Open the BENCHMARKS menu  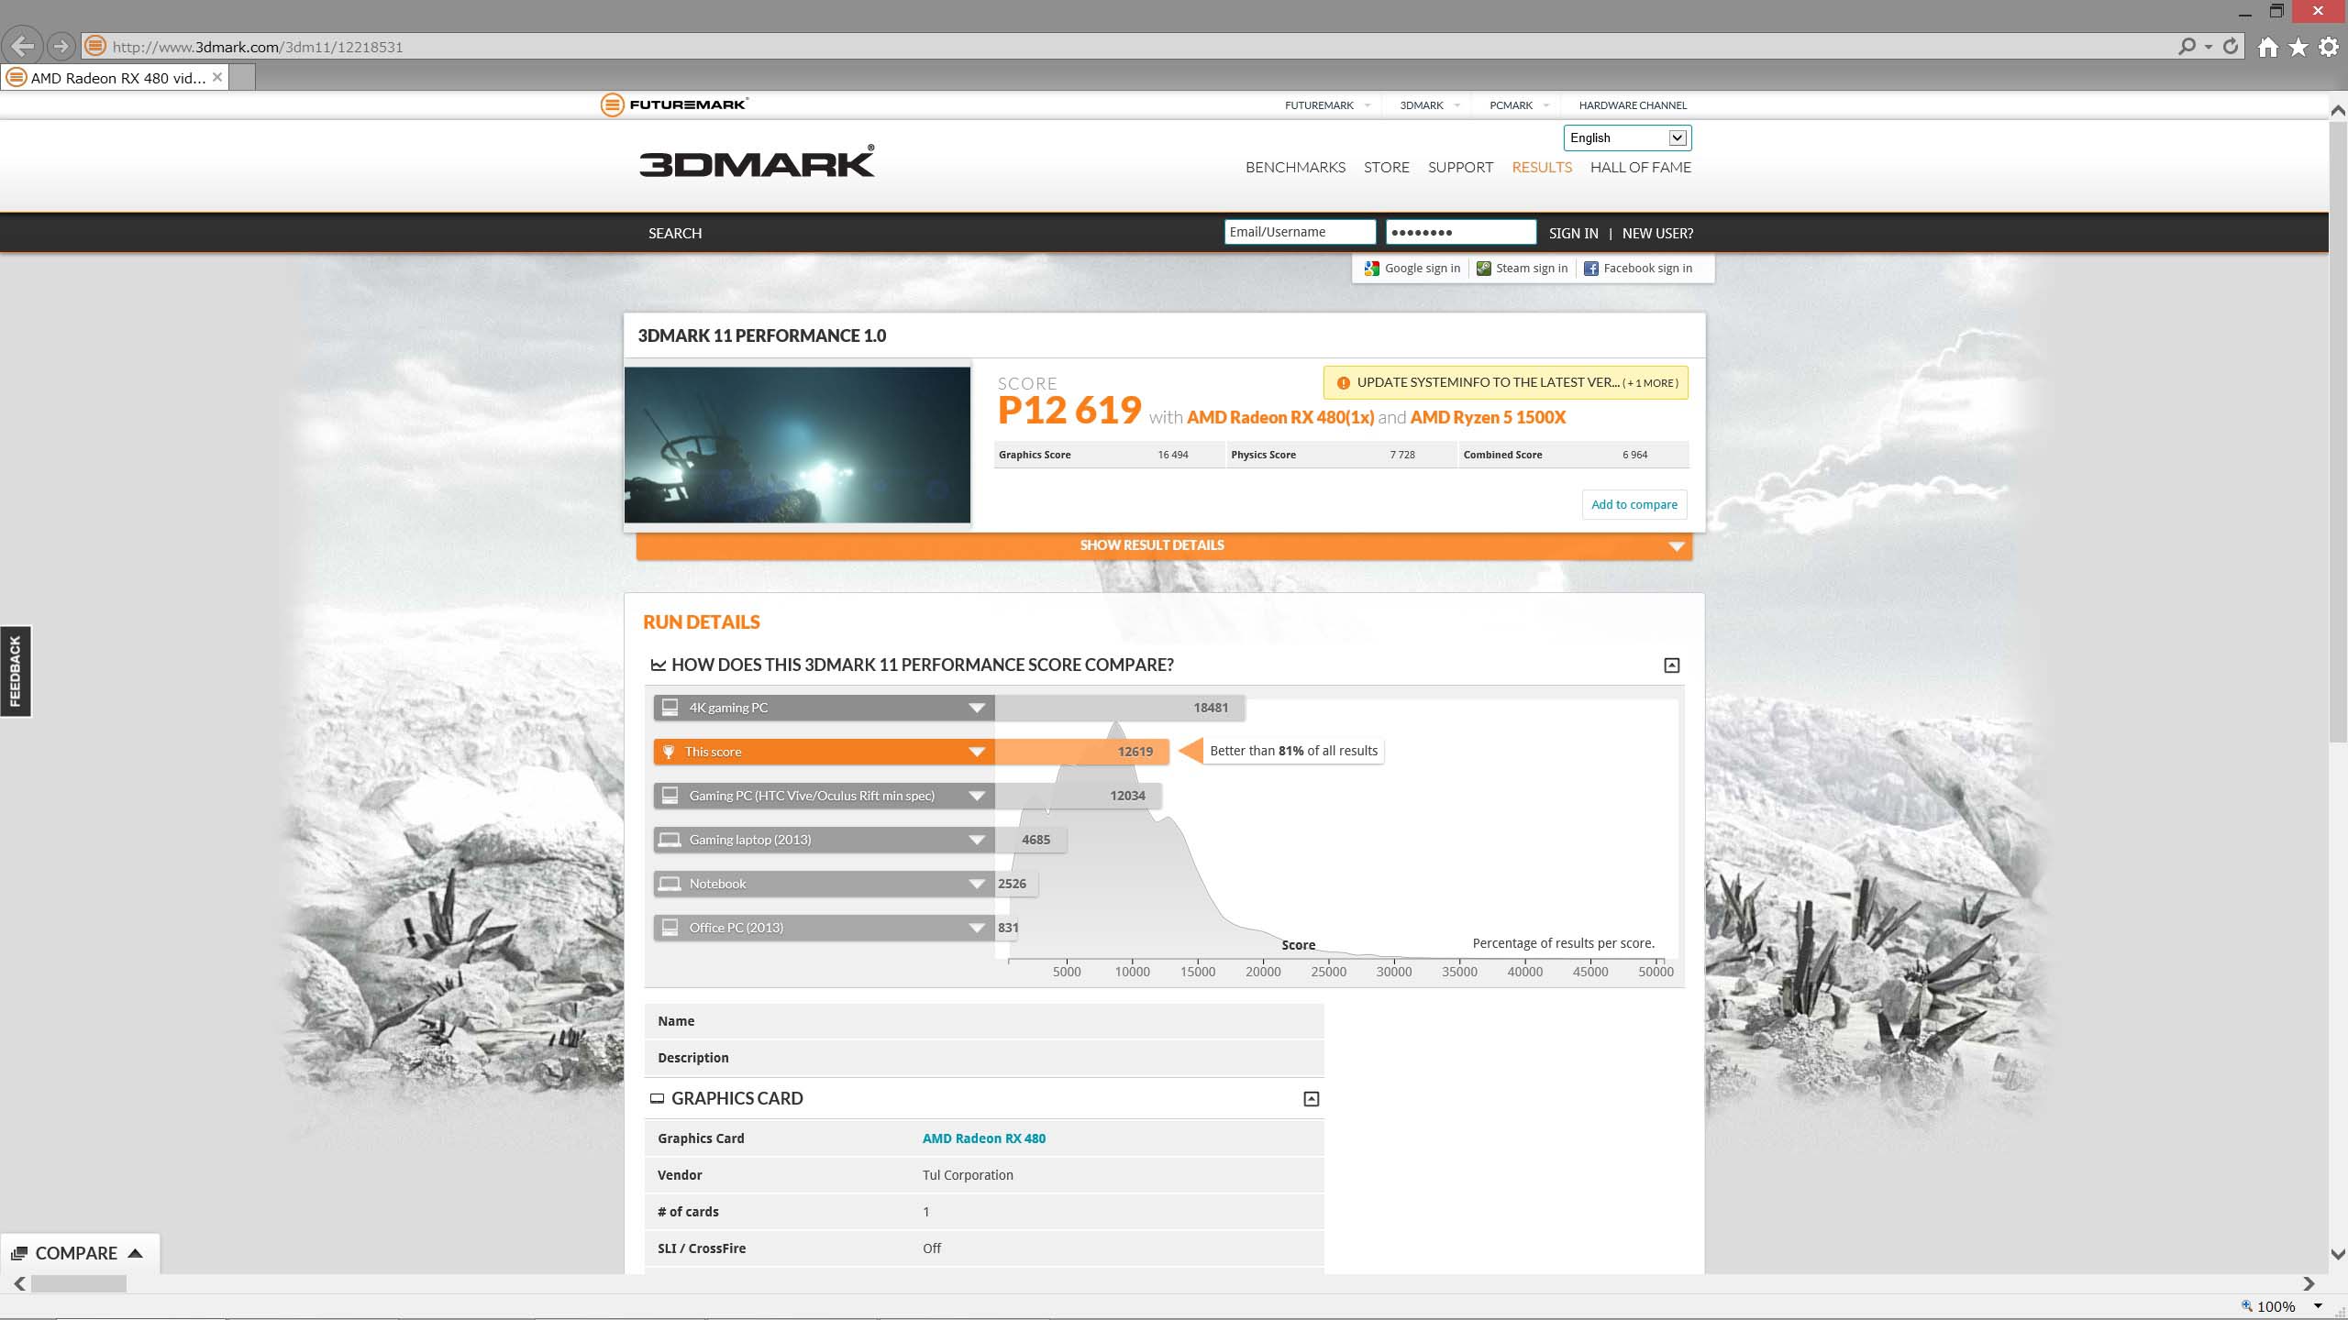pos(1295,168)
